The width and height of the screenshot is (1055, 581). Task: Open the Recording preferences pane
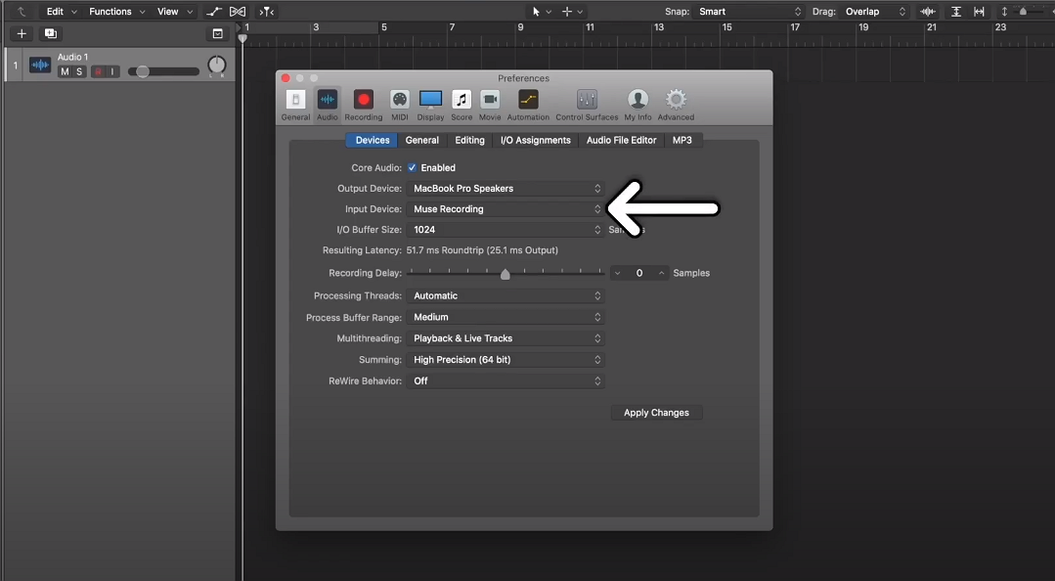(x=363, y=103)
